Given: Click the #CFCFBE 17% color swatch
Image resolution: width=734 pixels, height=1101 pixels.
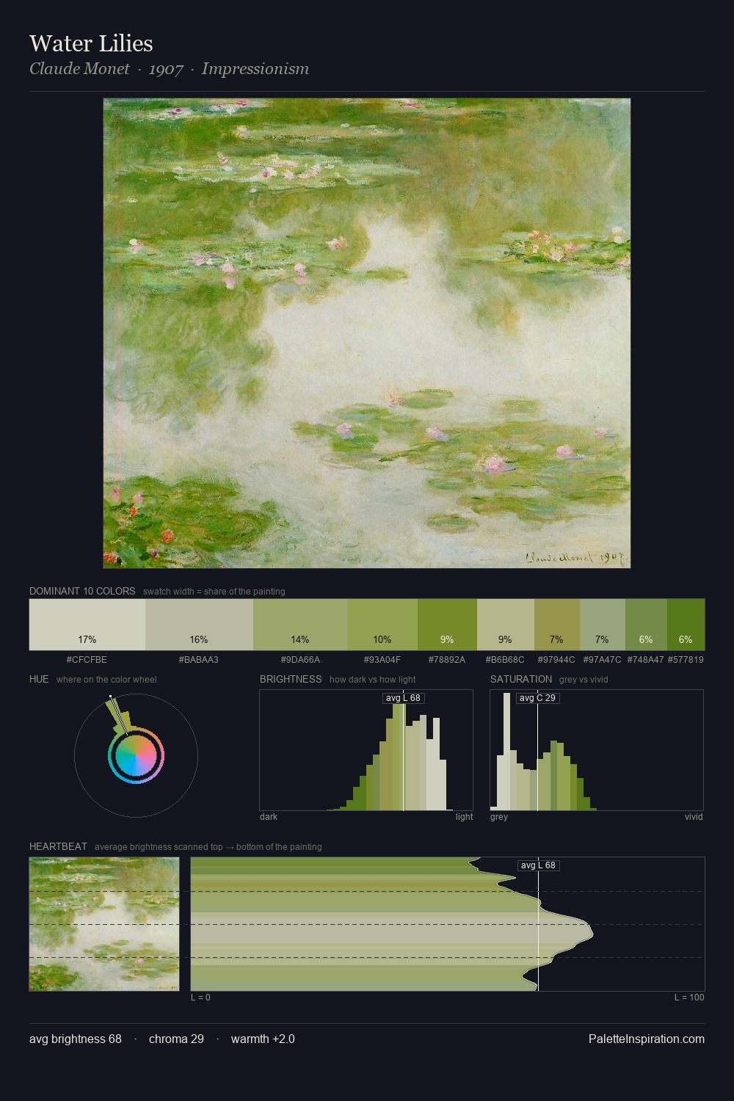Looking at the screenshot, I should [87, 625].
